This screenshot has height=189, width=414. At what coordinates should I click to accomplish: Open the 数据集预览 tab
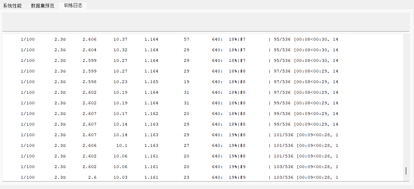click(42, 6)
